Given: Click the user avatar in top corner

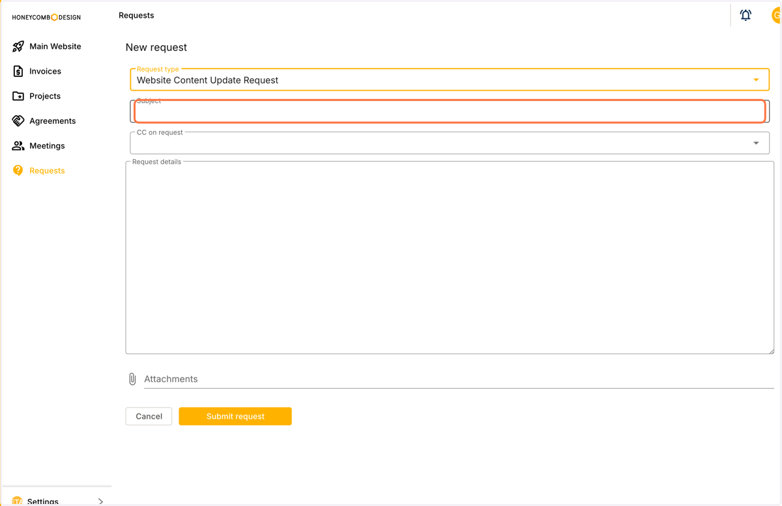Looking at the screenshot, I should (776, 15).
